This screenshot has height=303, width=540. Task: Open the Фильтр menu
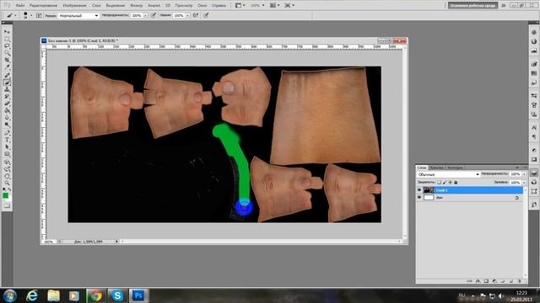(x=137, y=6)
